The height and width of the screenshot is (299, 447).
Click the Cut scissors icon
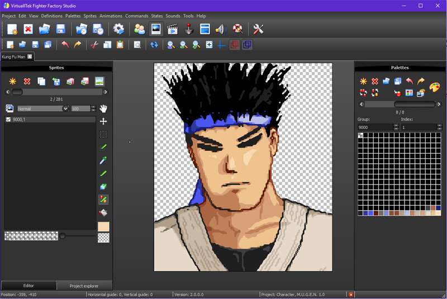click(94, 45)
